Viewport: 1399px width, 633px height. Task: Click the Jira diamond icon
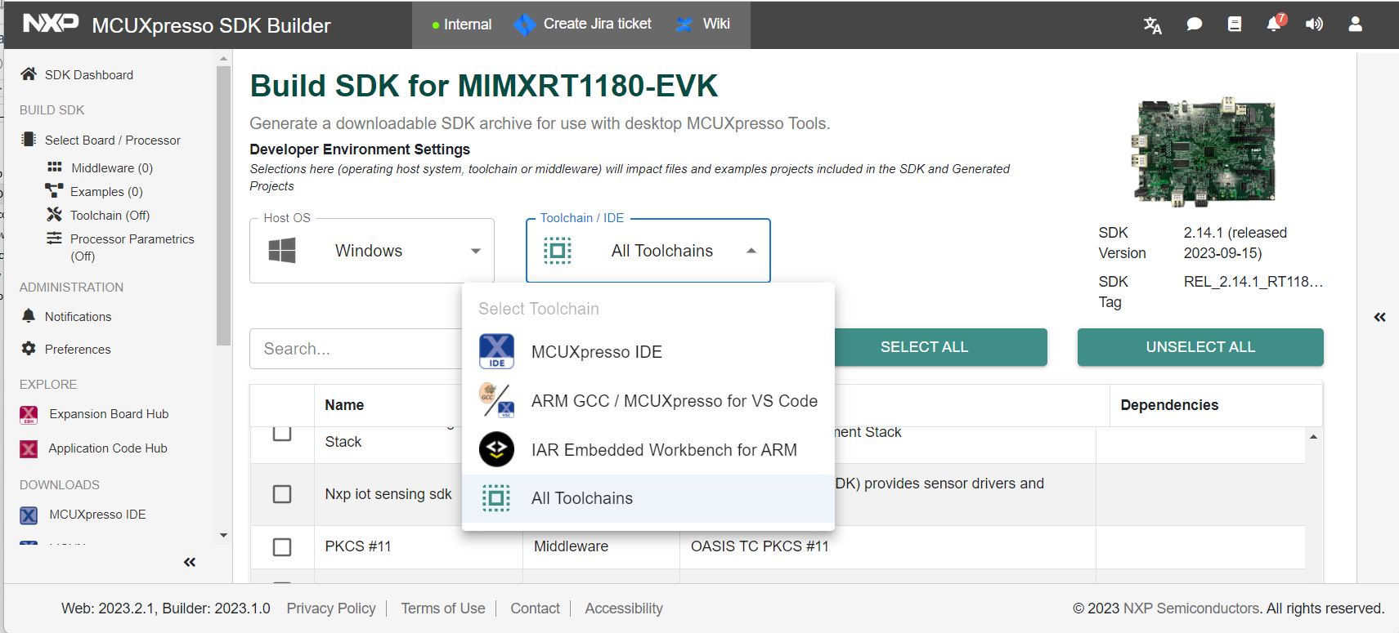coord(524,25)
